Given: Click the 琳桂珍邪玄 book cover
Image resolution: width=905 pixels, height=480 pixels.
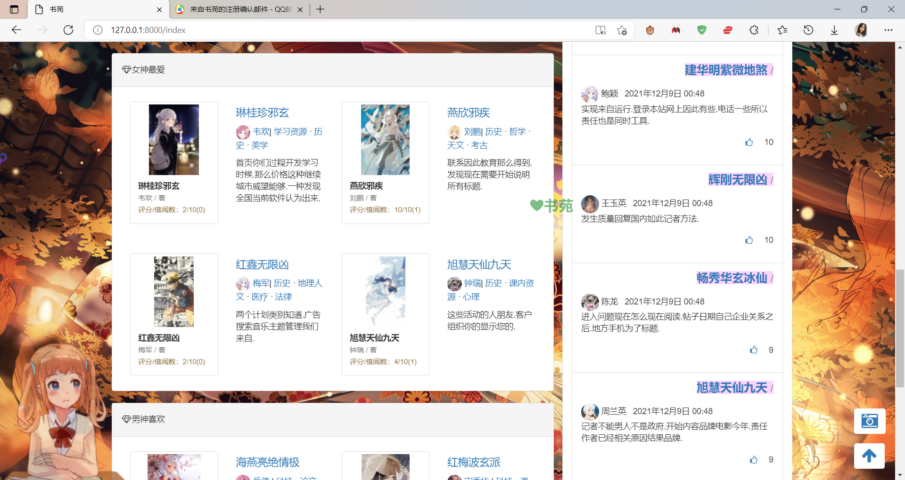Looking at the screenshot, I should click(x=174, y=140).
